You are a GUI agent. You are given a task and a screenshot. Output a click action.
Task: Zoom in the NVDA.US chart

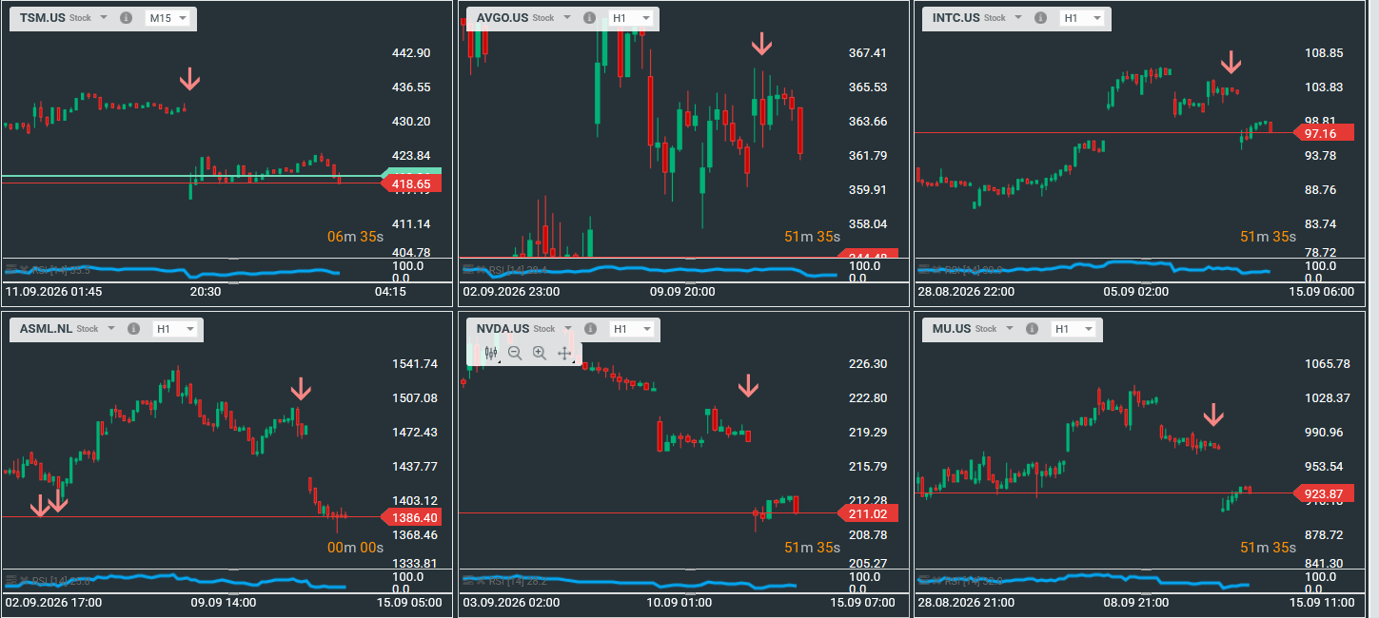pyautogui.click(x=540, y=353)
